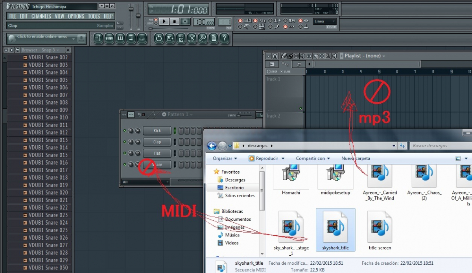The height and width of the screenshot is (273, 472).
Task: Go back in the Explorer window
Action: (212, 146)
